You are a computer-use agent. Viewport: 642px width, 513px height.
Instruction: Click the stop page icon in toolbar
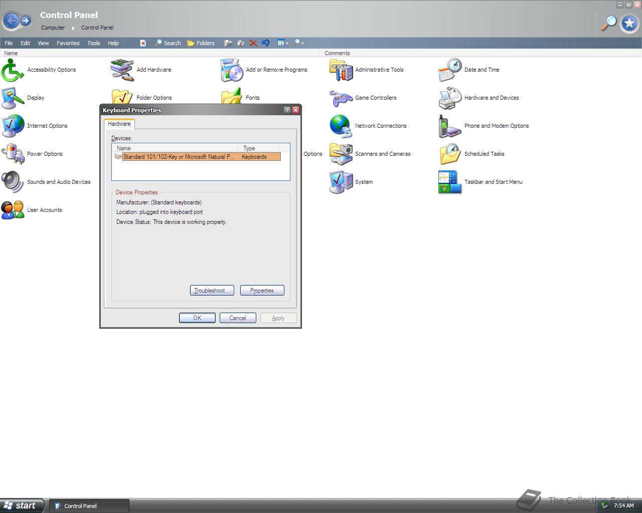(143, 43)
